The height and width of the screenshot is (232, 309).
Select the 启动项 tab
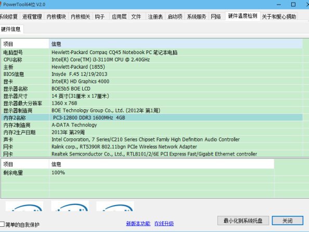click(x=175, y=17)
